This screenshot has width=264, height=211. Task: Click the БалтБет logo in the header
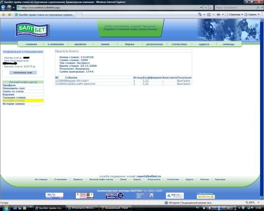pos(33,30)
